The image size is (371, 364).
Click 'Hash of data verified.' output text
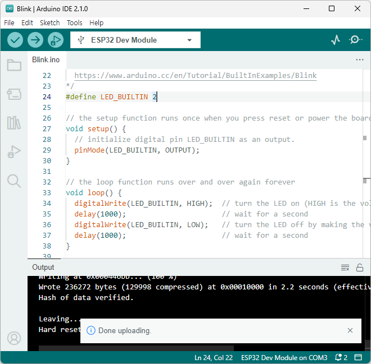tap(86, 297)
